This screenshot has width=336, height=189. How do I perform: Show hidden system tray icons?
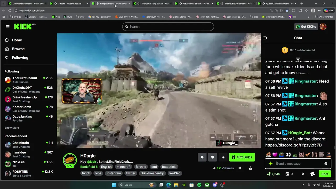pos(303,185)
